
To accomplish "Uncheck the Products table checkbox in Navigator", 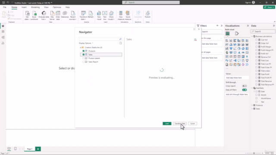I will (83, 51).
